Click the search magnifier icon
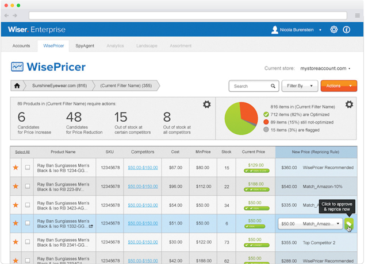Image resolution: width=368 pixels, height=264 pixels. (x=273, y=86)
